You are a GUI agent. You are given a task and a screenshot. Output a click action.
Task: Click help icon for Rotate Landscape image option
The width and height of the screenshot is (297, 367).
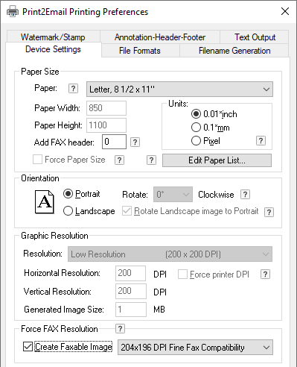coord(269,213)
